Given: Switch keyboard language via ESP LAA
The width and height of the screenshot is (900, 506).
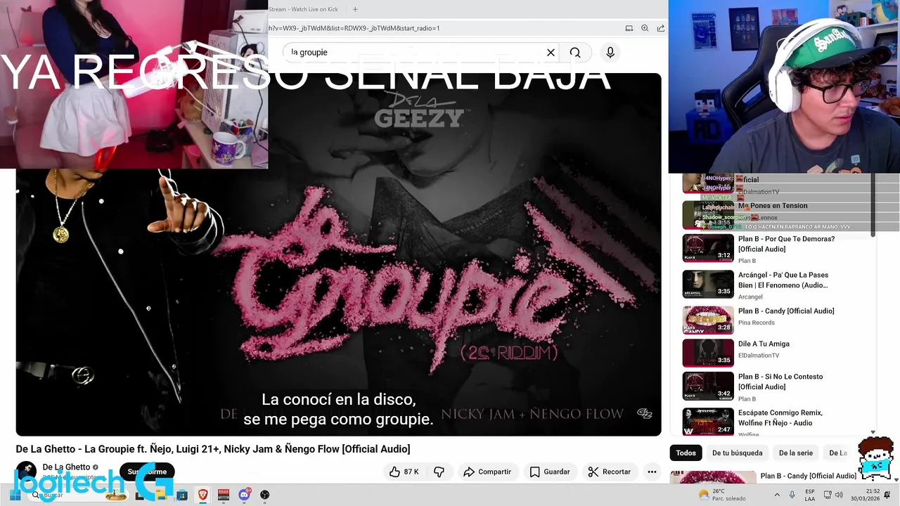Looking at the screenshot, I should point(810,495).
